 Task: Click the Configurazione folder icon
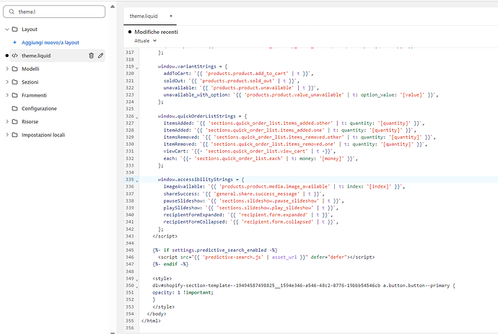[14, 108]
